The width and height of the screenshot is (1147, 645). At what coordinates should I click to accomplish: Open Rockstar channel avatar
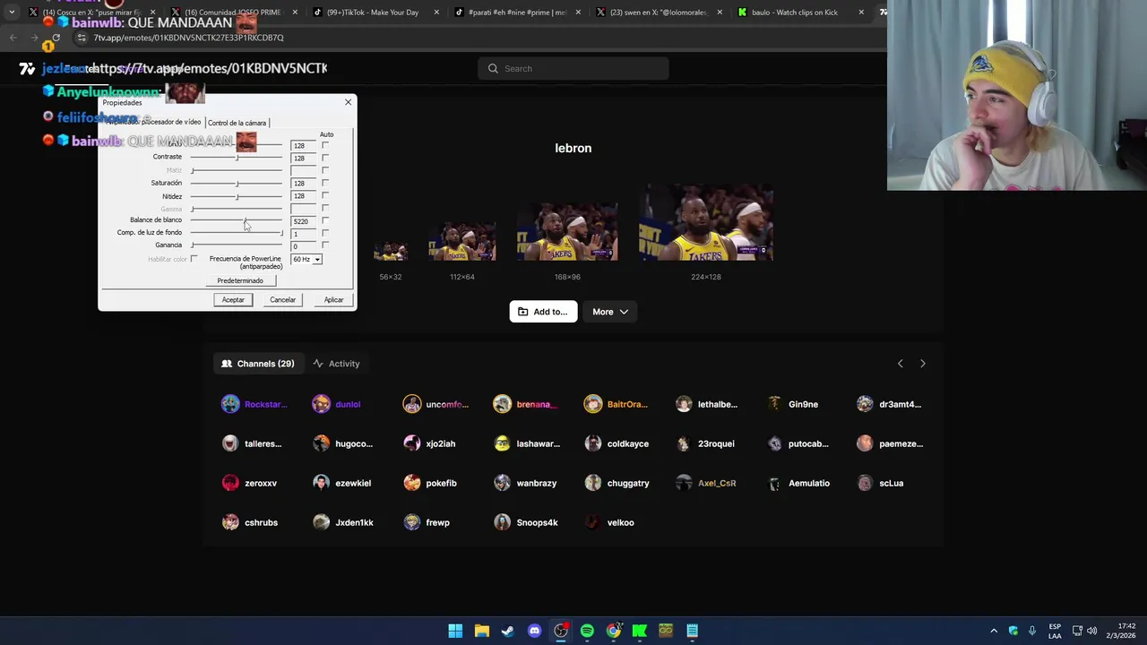tap(230, 404)
